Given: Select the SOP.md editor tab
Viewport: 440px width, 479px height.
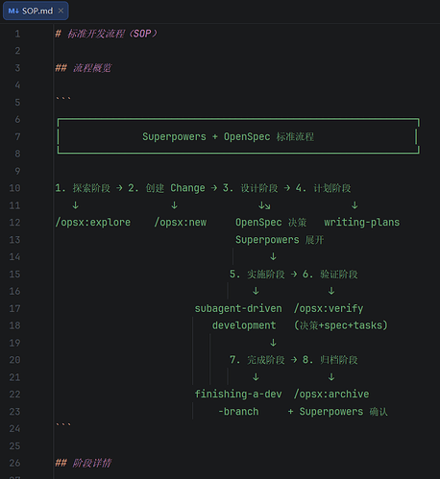Looking at the screenshot, I should [x=36, y=11].
